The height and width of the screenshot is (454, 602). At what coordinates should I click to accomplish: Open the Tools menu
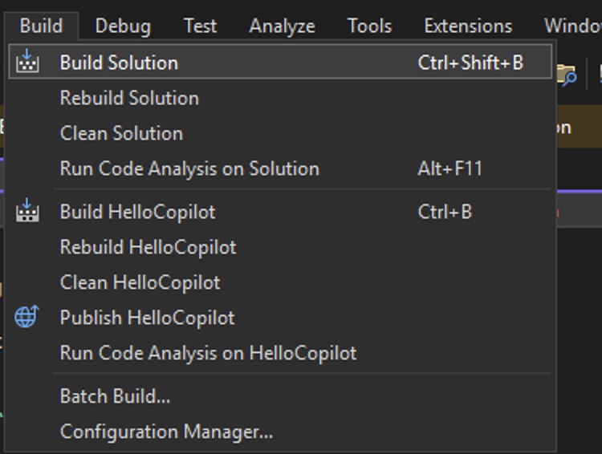pos(369,26)
